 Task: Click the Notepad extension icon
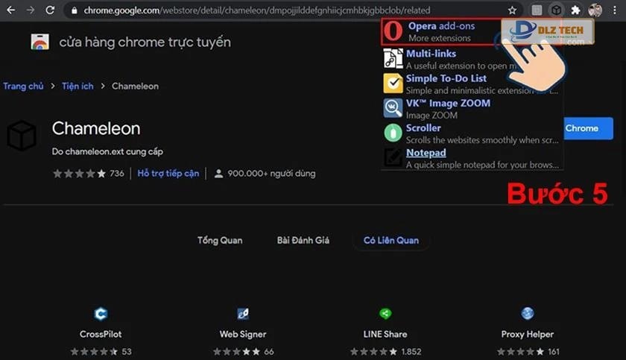tap(393, 158)
